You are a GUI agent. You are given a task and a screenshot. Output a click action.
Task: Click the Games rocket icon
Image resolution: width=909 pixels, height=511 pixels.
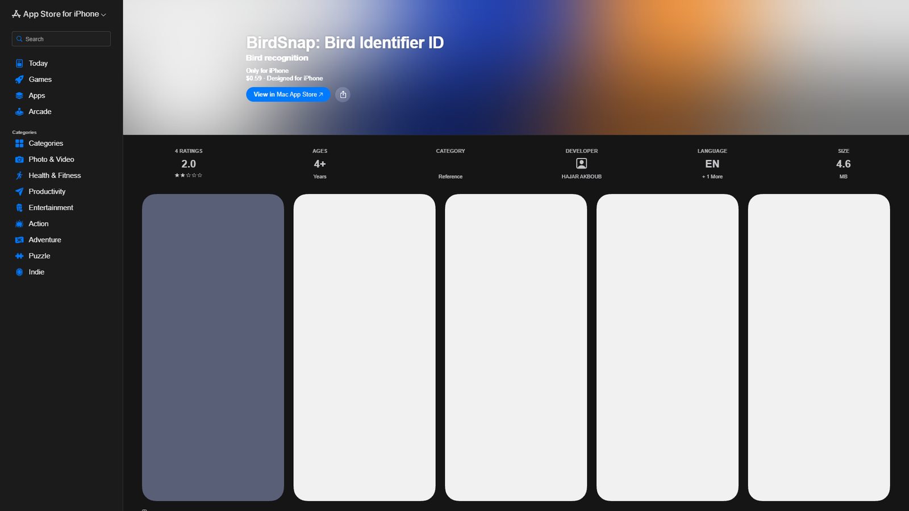point(19,79)
